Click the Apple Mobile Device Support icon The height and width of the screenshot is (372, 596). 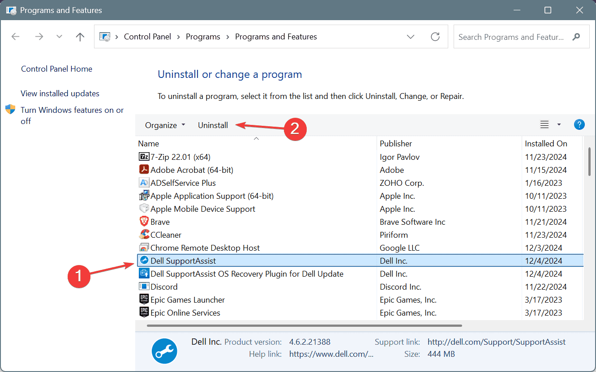[x=144, y=209]
